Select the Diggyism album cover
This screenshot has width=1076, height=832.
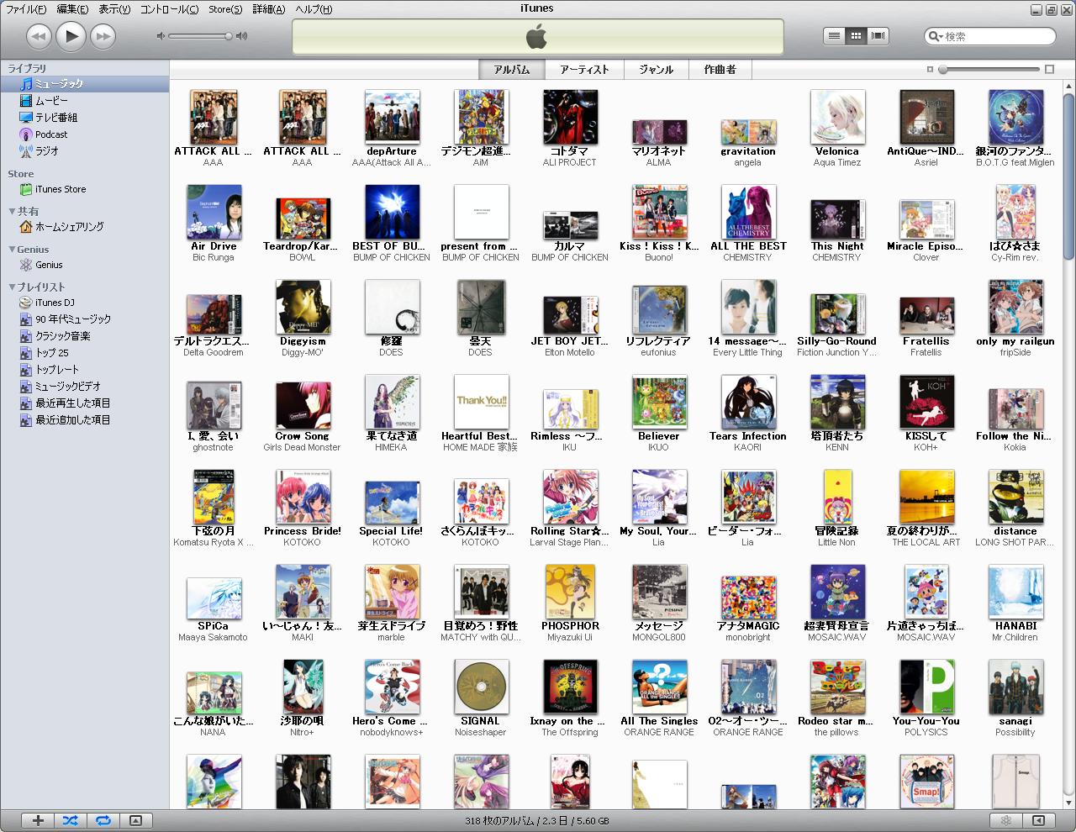tap(303, 308)
